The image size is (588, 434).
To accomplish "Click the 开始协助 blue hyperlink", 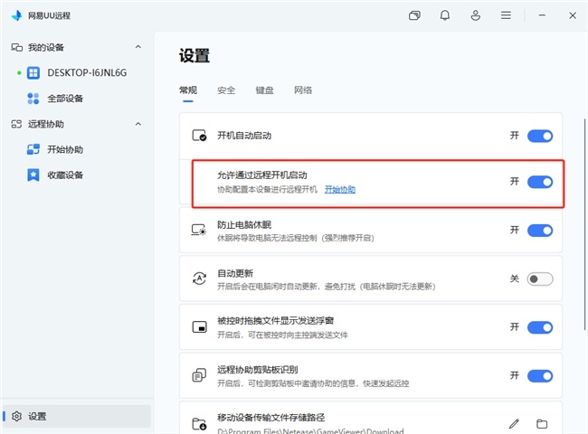I will [x=340, y=189].
